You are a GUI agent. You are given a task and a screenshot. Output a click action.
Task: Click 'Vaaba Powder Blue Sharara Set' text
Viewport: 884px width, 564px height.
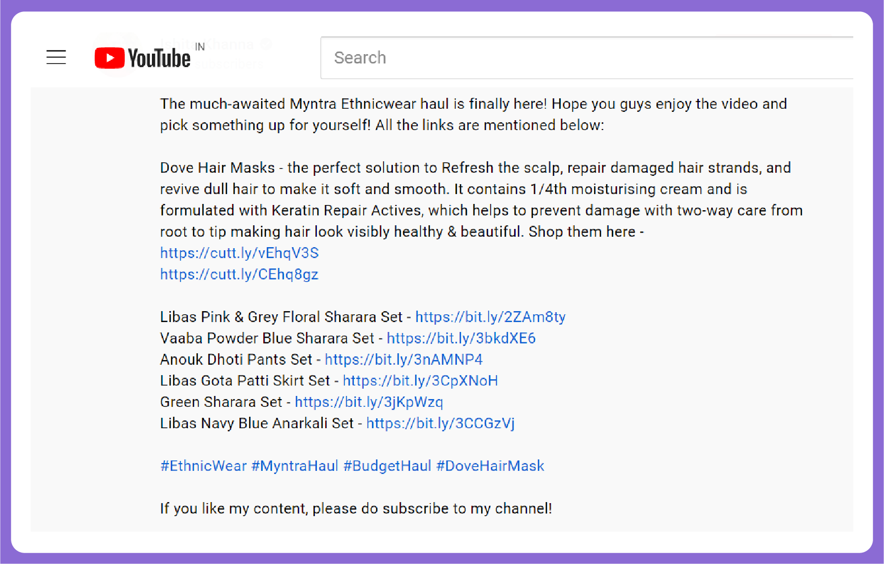tap(267, 338)
